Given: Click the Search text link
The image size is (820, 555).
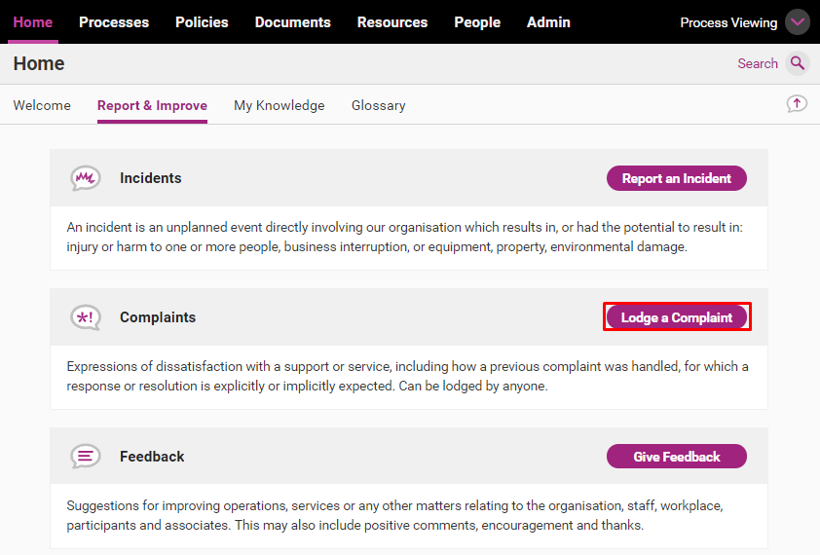Looking at the screenshot, I should pos(758,63).
